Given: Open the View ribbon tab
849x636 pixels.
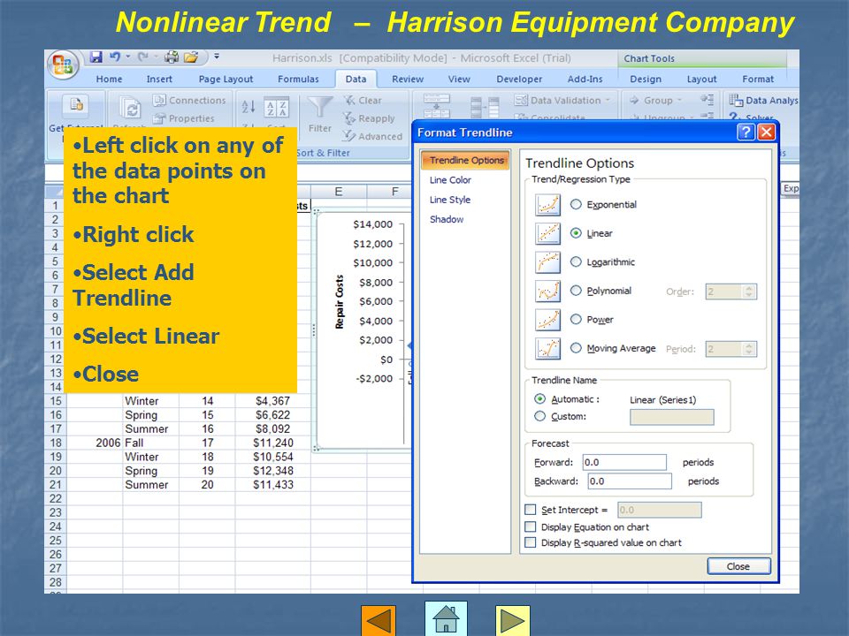Looking at the screenshot, I should (x=459, y=79).
